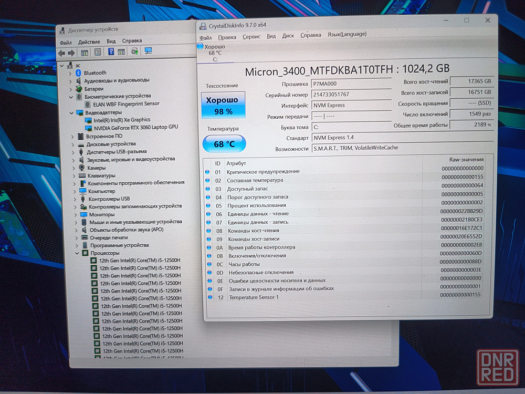Open Язык(Language) menu

(x=347, y=34)
